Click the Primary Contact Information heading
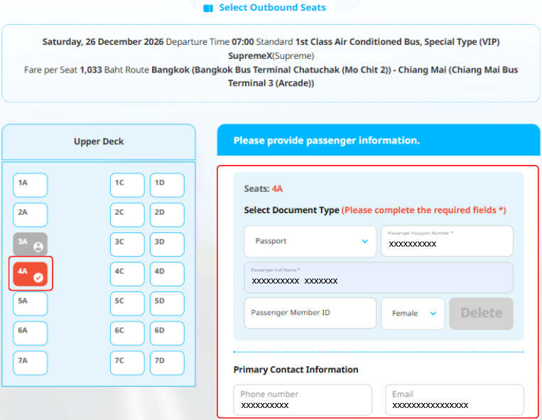 [x=296, y=370]
